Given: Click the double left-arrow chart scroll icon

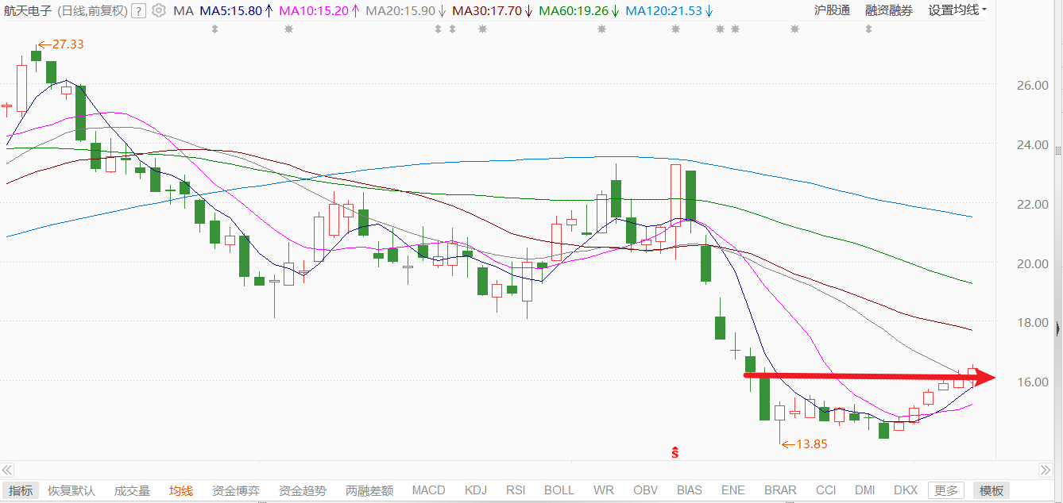Looking at the screenshot, I should pos(9,470).
